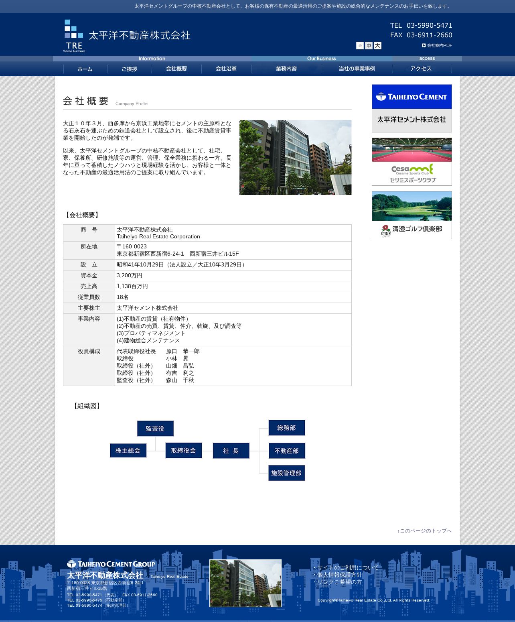This screenshot has width=515, height=622.
Task: Open Cesame Sports Club banner
Action: coord(412,162)
